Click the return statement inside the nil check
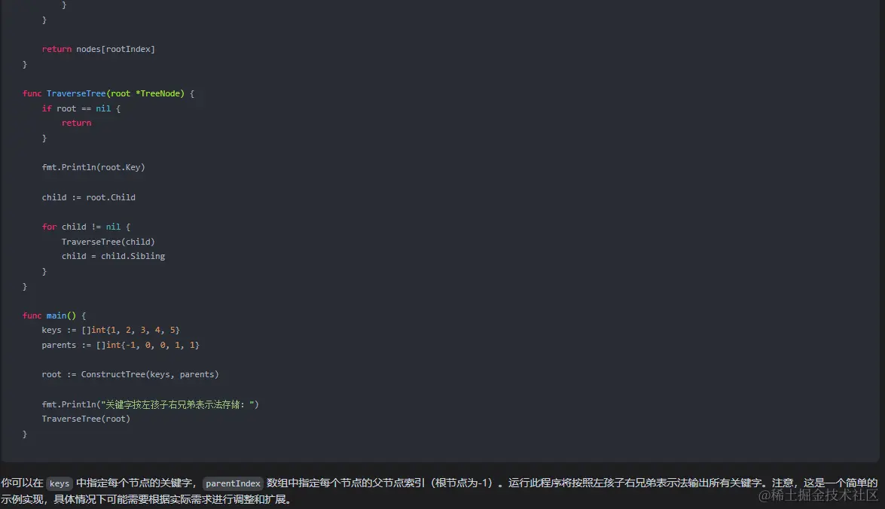This screenshot has height=509, width=885. point(76,122)
